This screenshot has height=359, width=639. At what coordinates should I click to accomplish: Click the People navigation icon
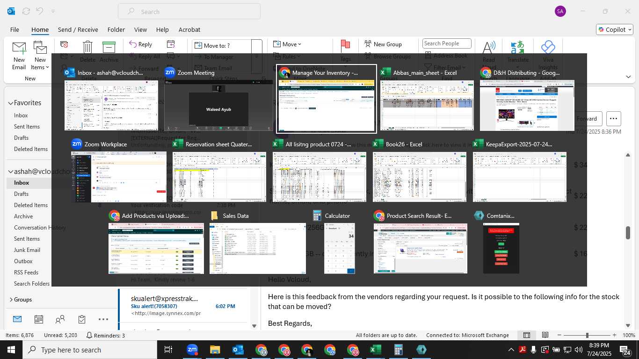[60, 319]
